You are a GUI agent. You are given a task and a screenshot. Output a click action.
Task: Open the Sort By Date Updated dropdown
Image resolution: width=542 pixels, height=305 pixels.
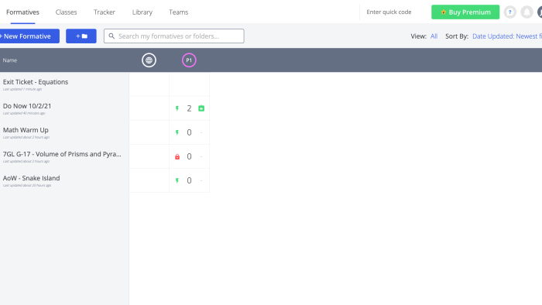506,36
